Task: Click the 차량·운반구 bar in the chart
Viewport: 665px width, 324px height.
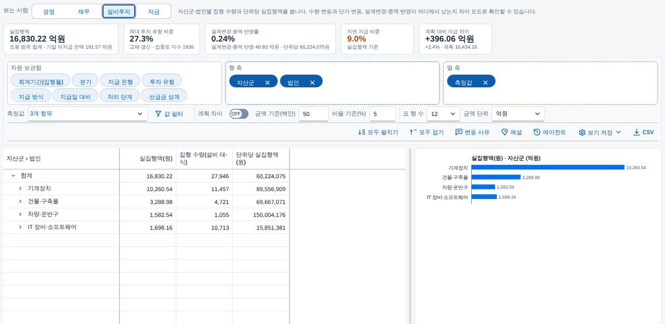Action: tap(483, 187)
